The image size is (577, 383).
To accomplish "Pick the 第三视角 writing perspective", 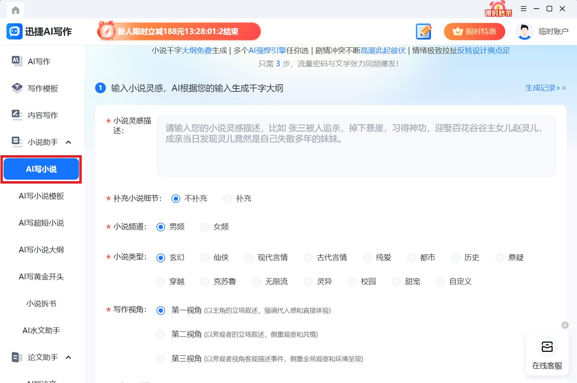I will point(161,359).
